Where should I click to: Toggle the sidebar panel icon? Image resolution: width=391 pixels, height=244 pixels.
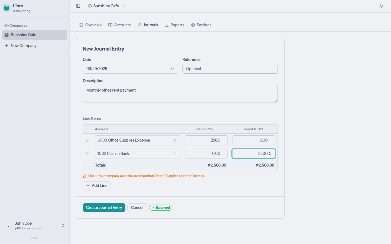click(x=78, y=6)
